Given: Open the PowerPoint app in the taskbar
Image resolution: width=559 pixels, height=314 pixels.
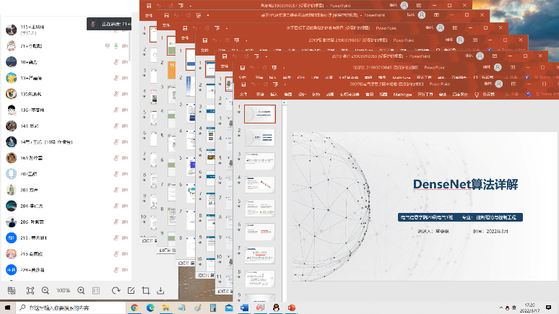Looking at the screenshot, I should (292, 308).
